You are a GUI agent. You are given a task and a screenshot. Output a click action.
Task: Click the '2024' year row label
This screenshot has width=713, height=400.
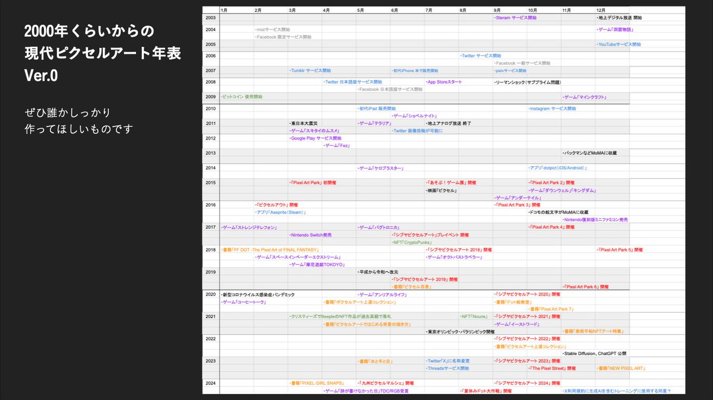pos(210,383)
